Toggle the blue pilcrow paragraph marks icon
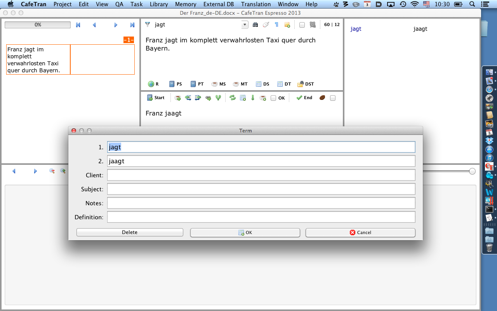 (x=276, y=25)
